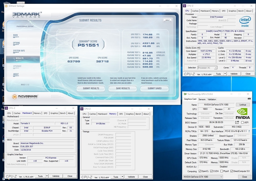Click the BIOS export share icon in GPU-Z
This screenshot has width=256, height=181.
pyautogui.click(x=237, y=122)
